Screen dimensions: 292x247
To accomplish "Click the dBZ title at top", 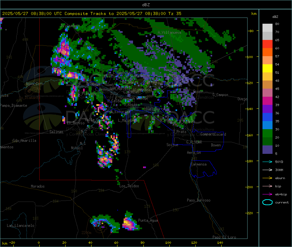I will (146, 5).
